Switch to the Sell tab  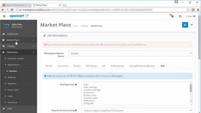[104, 66]
